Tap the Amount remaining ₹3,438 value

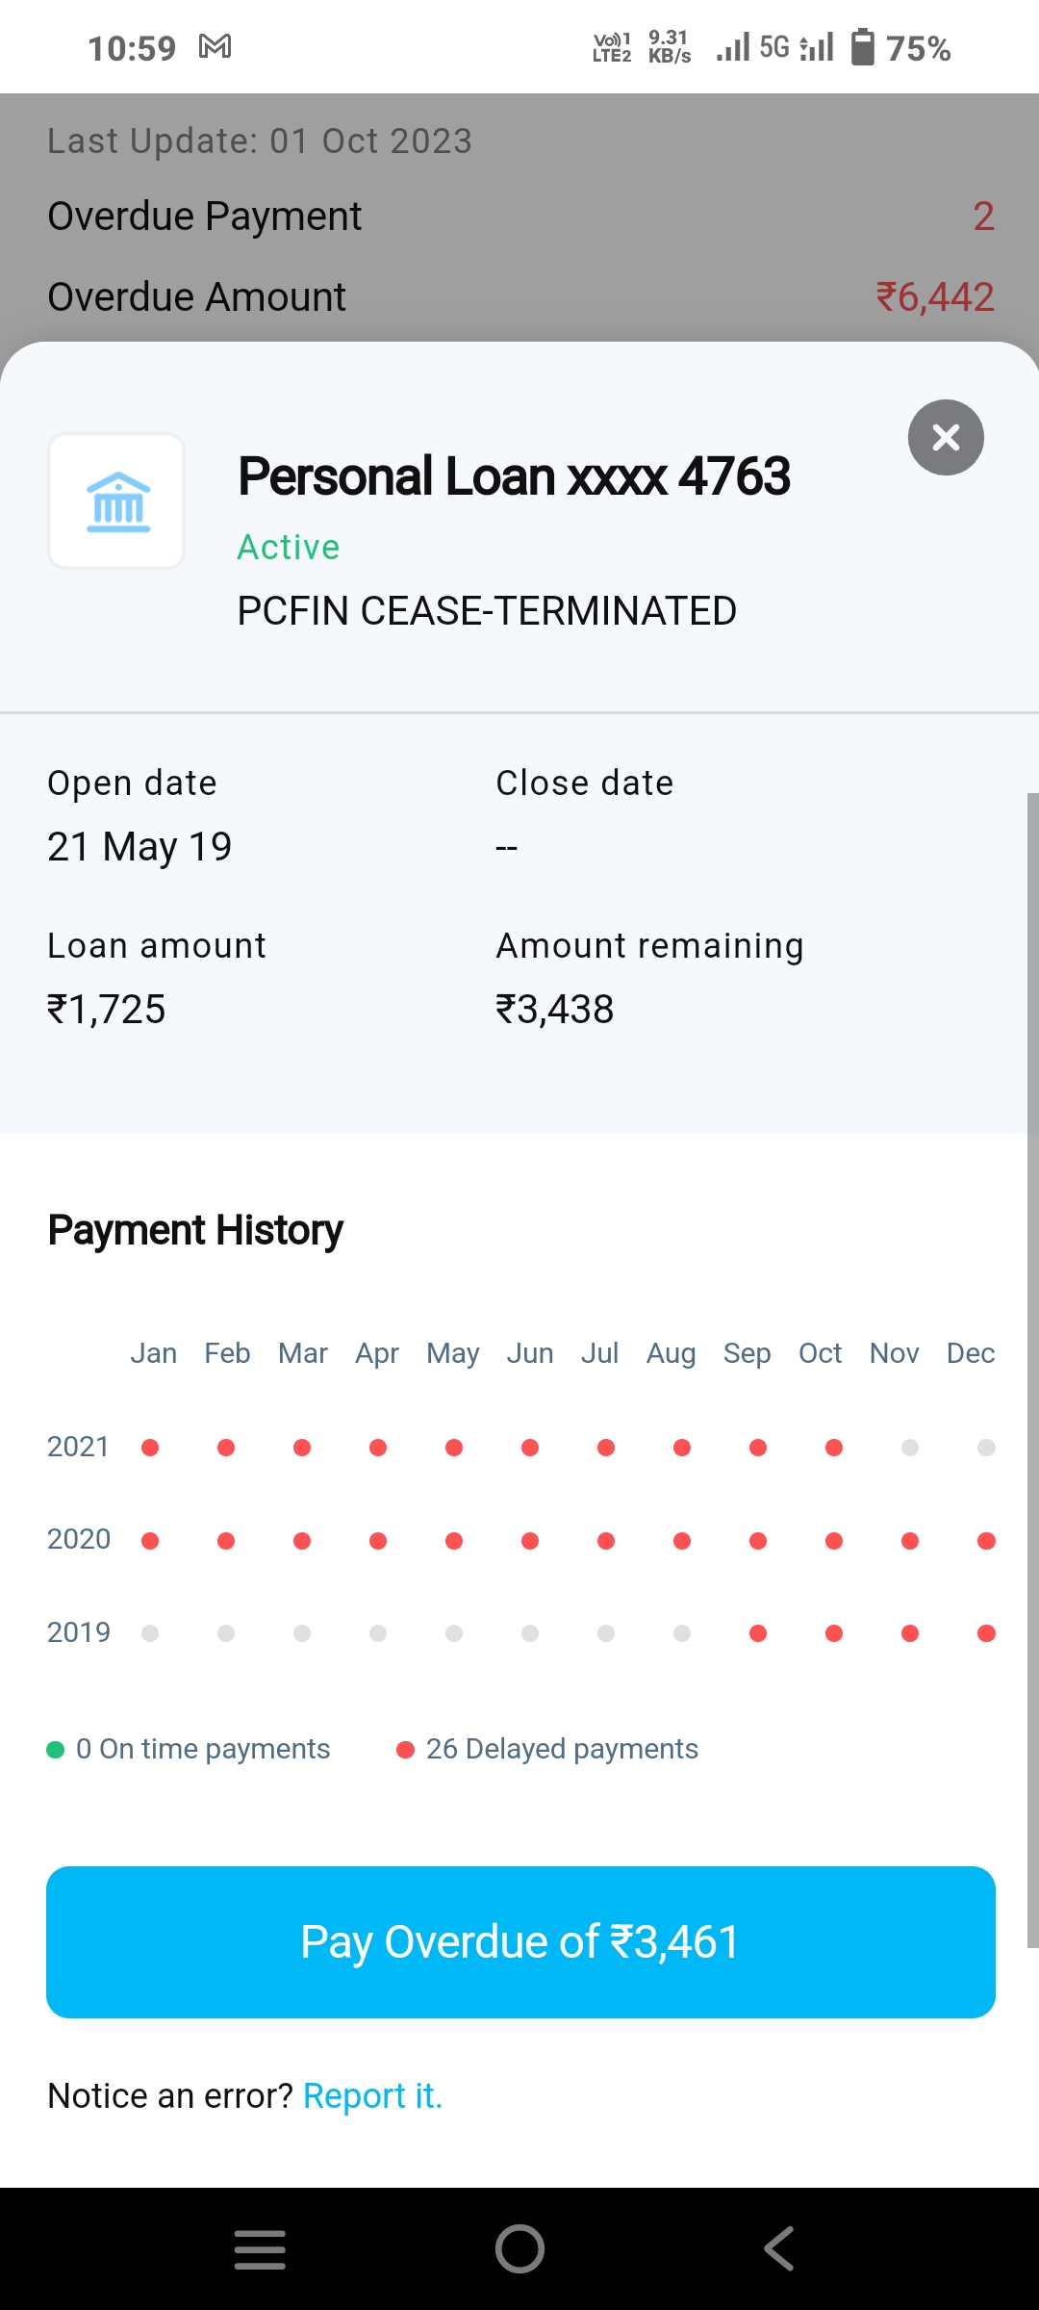pyautogui.click(x=555, y=1010)
